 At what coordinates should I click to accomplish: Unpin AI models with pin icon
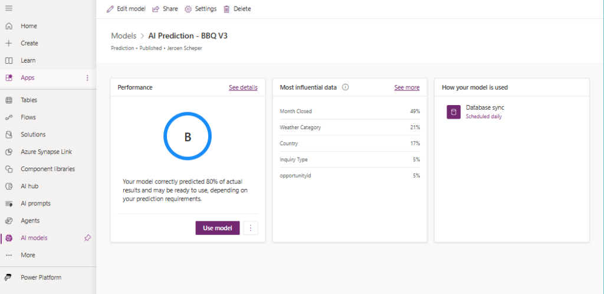click(x=87, y=238)
